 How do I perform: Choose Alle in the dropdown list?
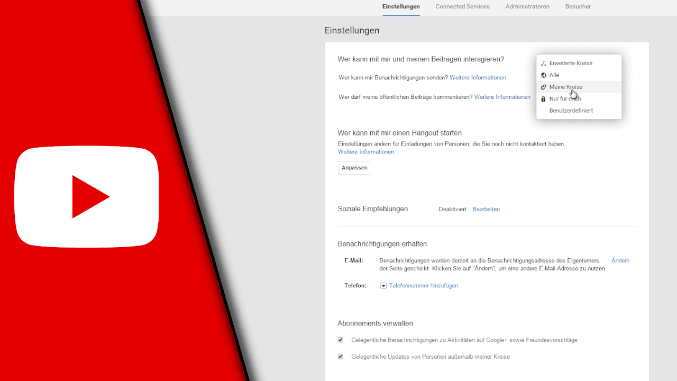pos(579,75)
